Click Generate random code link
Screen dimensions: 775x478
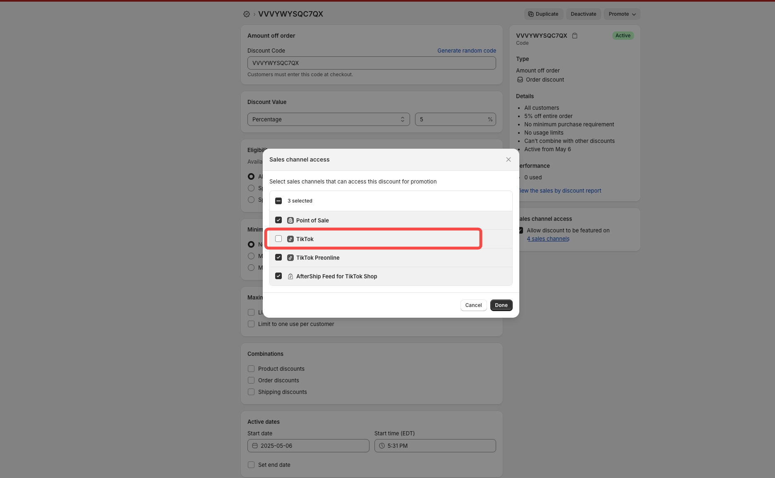point(466,51)
